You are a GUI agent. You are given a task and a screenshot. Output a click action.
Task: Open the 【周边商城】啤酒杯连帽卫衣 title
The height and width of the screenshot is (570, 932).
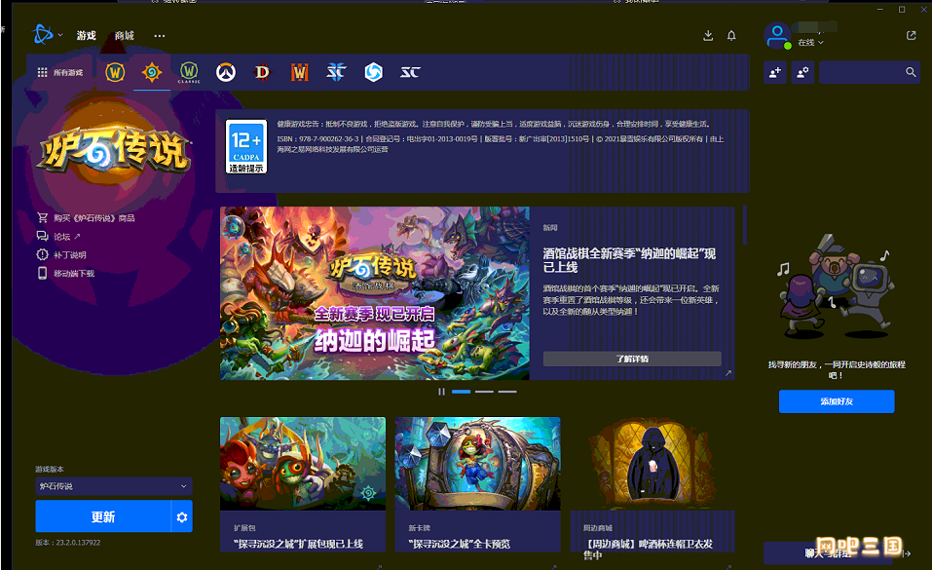(x=648, y=550)
